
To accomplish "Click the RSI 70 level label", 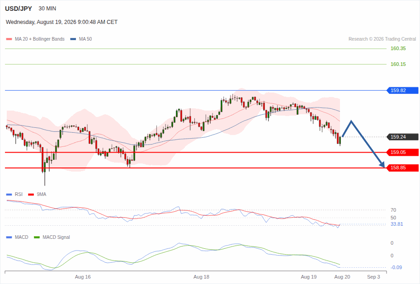I will pos(393,210).
